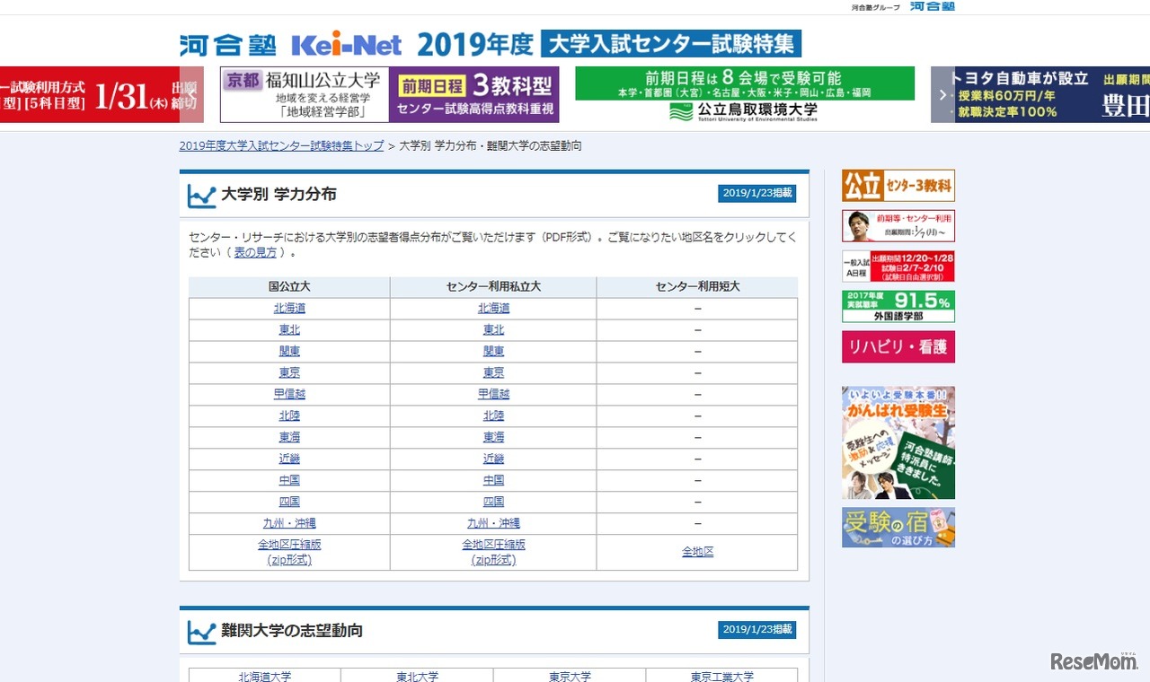Click the がんばれ受験生 sidebar banner

(898, 442)
